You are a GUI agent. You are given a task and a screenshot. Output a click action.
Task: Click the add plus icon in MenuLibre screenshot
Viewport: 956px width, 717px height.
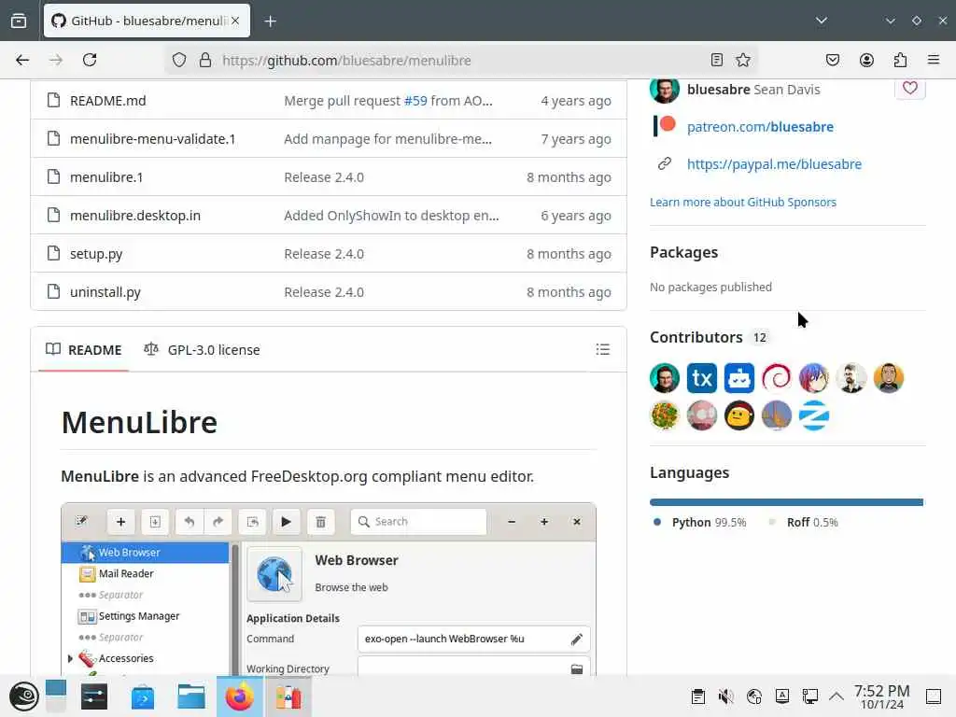120,522
